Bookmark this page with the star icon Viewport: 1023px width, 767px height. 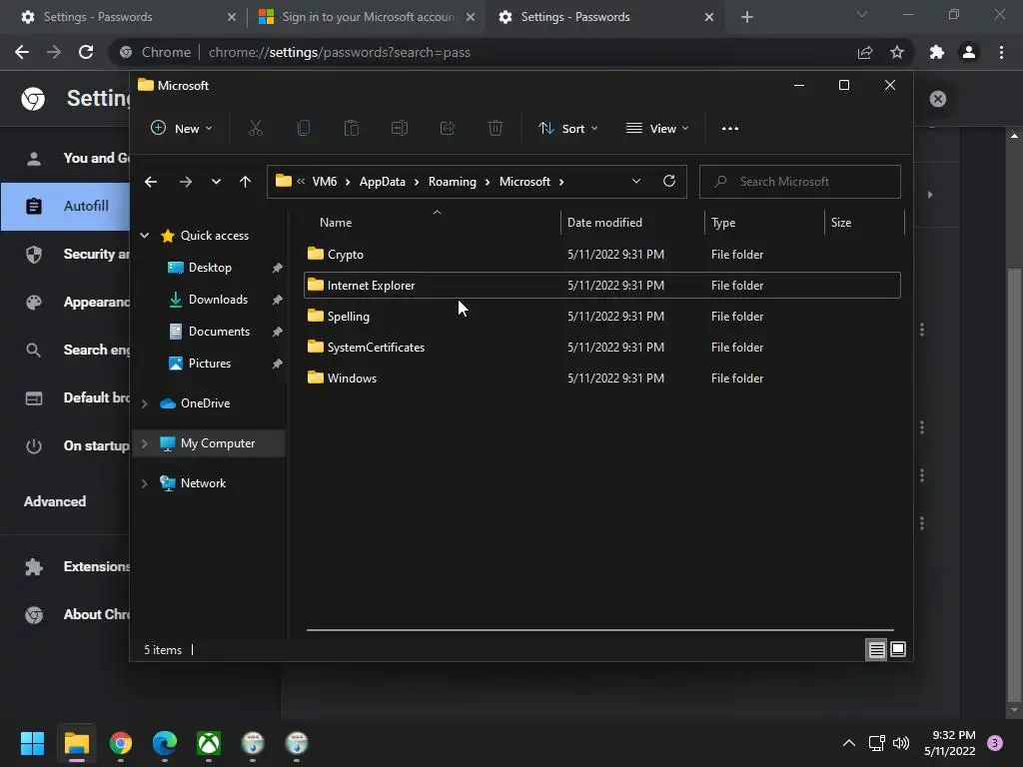(x=897, y=52)
